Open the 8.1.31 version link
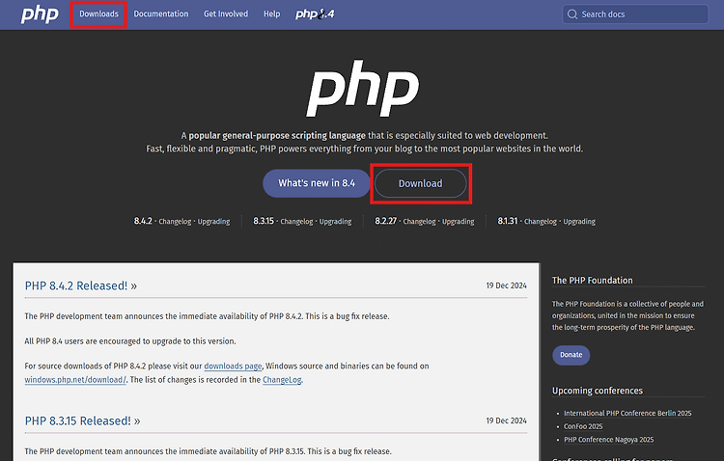 [x=508, y=221]
